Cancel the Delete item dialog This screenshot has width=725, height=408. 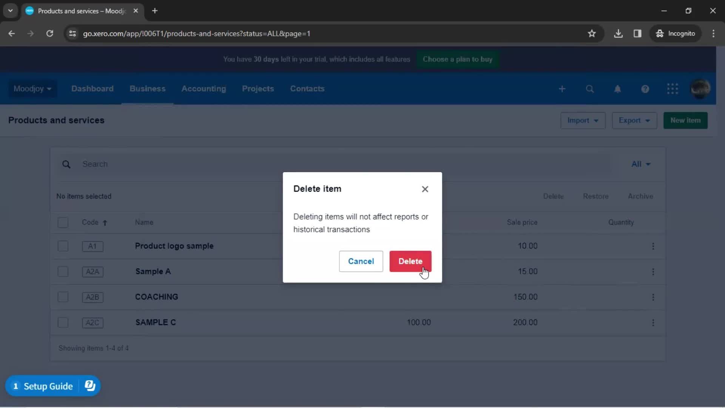click(361, 261)
